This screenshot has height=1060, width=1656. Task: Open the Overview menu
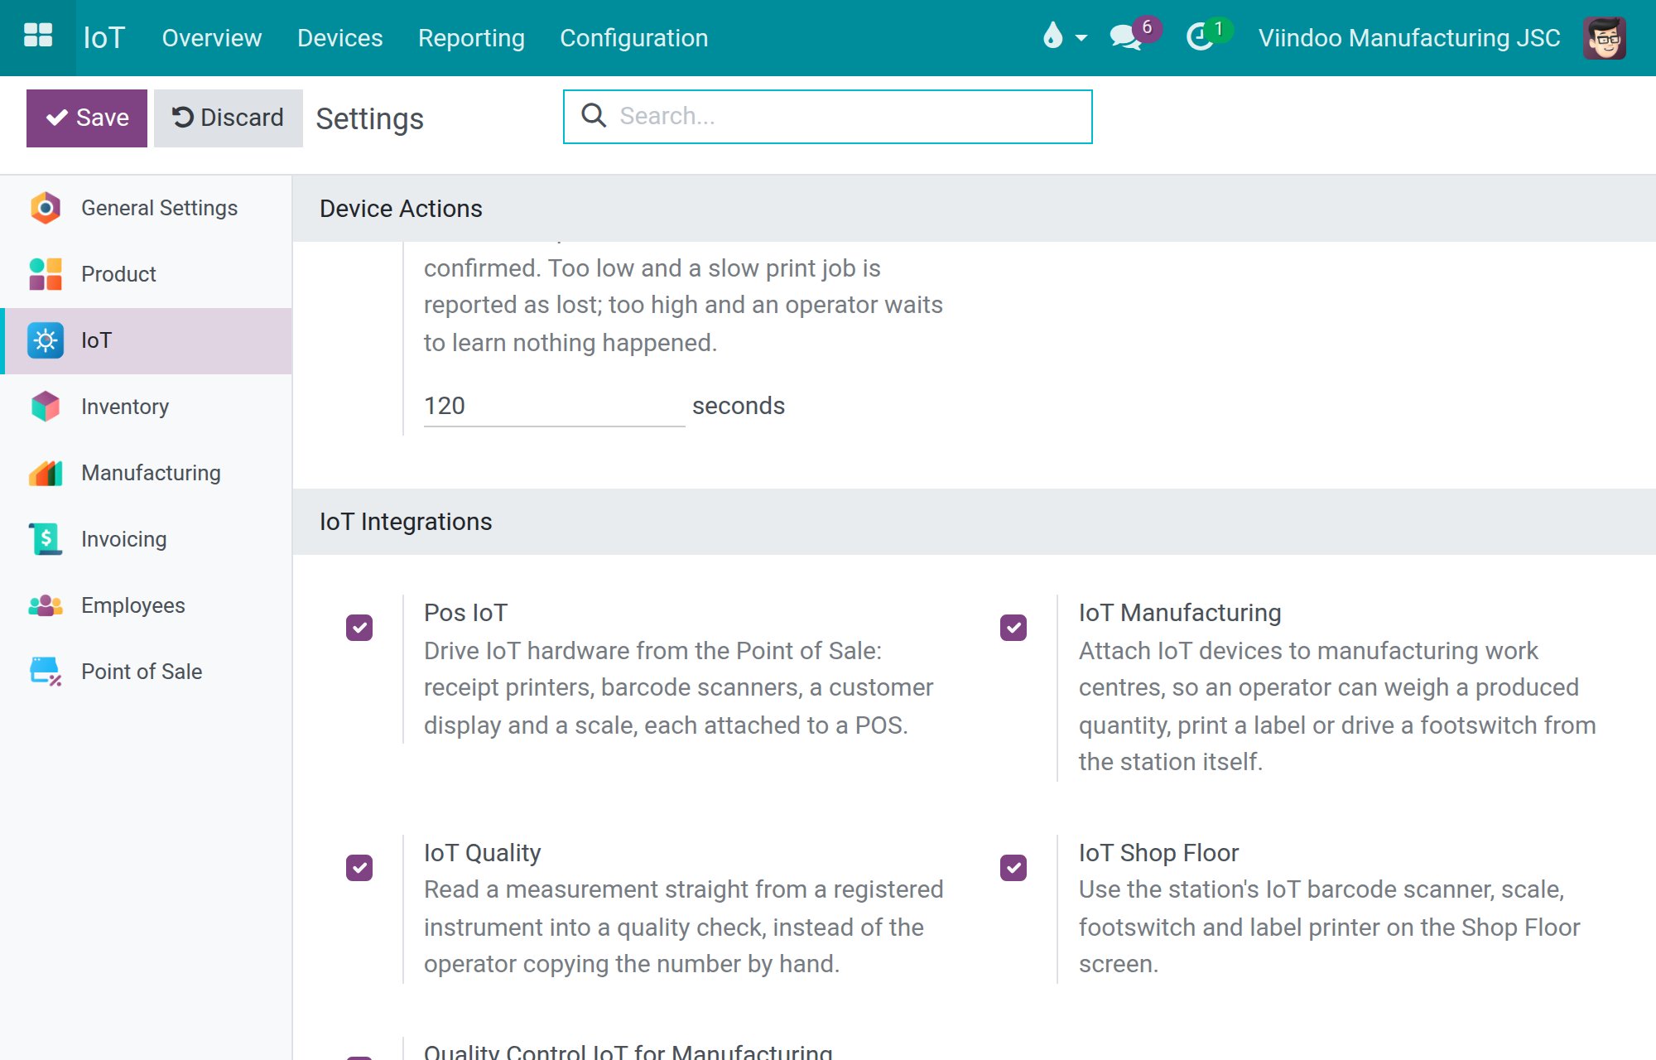pos(212,38)
